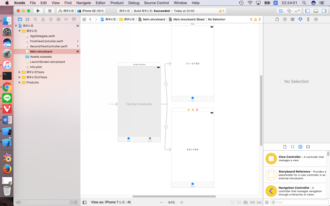Open the iPhone SE (10.1) destination menu
The width and height of the screenshot is (330, 206).
point(91,11)
